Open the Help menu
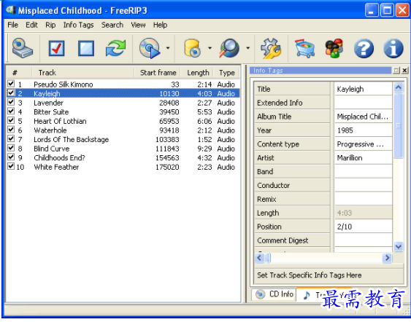This screenshot has height=322, width=411. point(160,25)
